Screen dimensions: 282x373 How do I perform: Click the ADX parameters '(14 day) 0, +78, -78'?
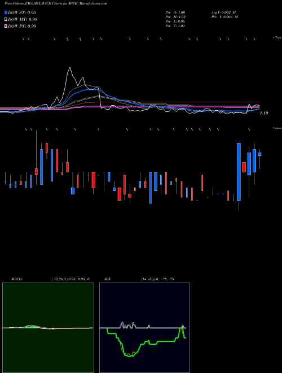(x=157, y=279)
